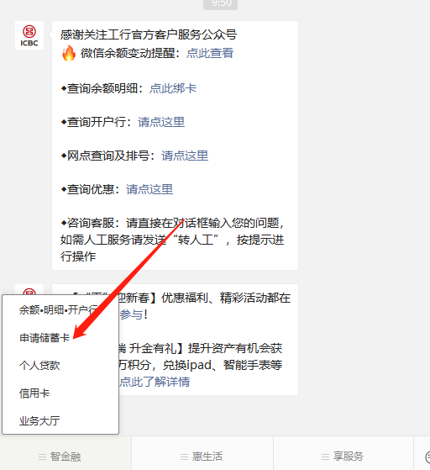Click the 点此绑卡 link
Screen dimensions: 430x470
[173, 88]
